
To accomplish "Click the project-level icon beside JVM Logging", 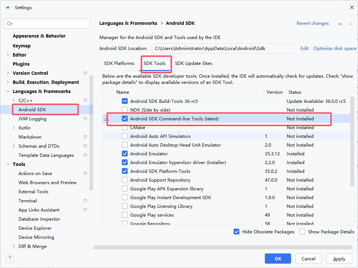I will tap(85, 119).
